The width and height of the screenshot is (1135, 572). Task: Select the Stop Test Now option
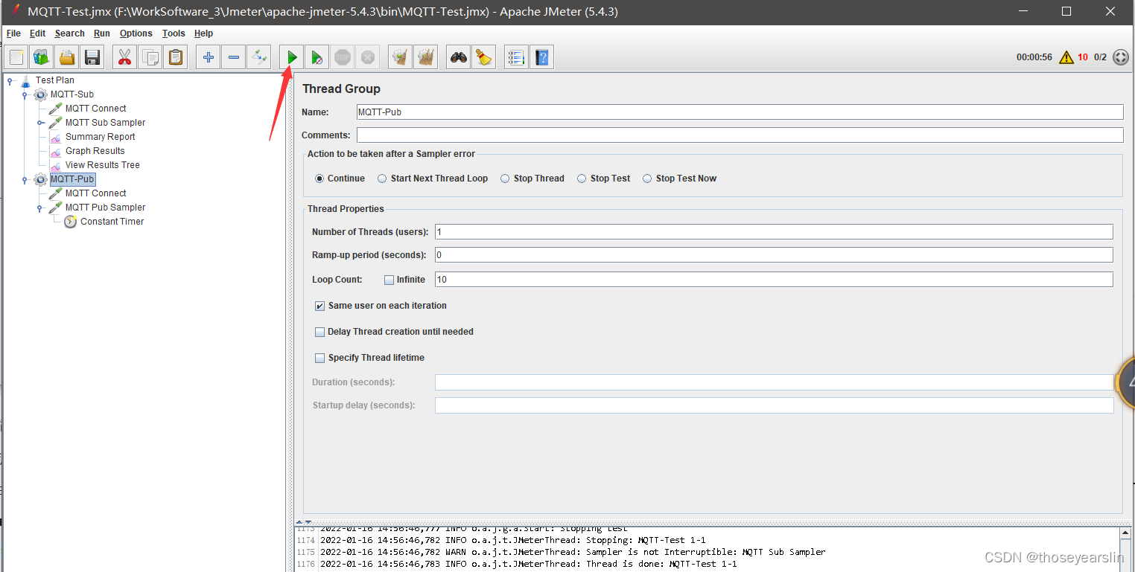[x=647, y=179]
